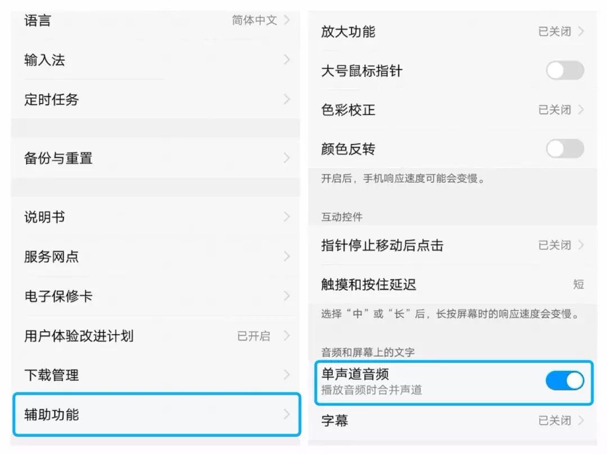Disable the 单声道音频 switch
Viewport: 607px width, 454px height.
click(x=564, y=381)
